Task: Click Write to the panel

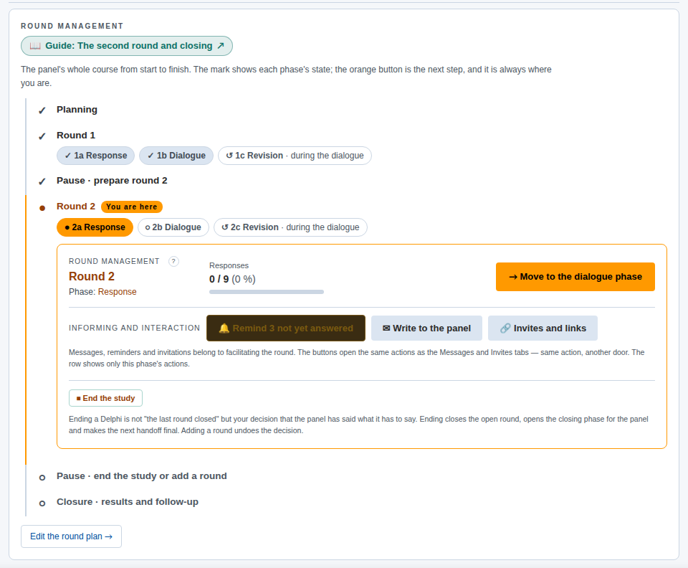Action: [x=426, y=328]
